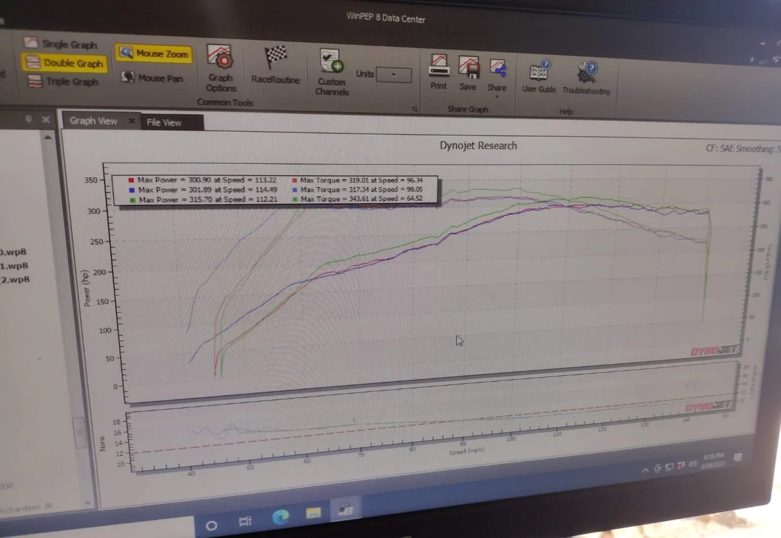Pin the left side panel

28,119
